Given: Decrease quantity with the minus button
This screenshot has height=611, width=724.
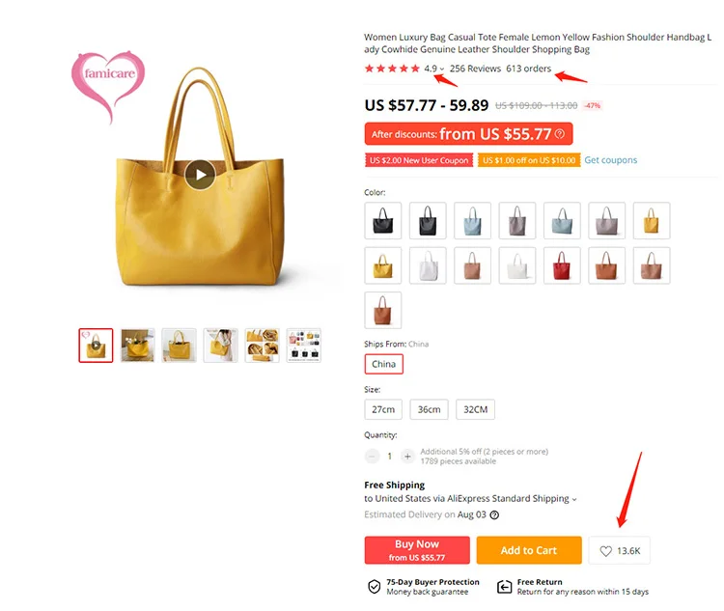Looking at the screenshot, I should click(x=372, y=457).
